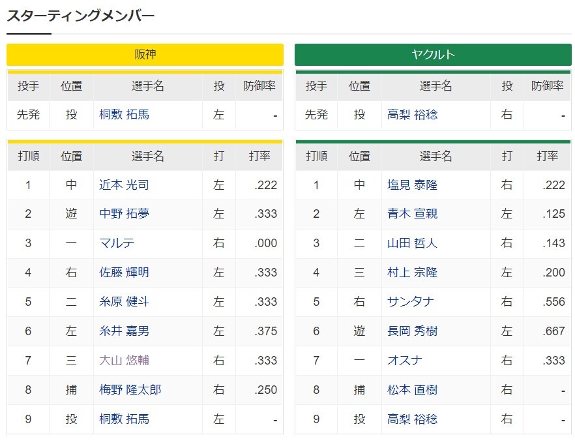Viewport: 575px width, 448px height.
Task: Select 糸井 嘉男 in Hanshin lineup
Action: [x=124, y=331]
